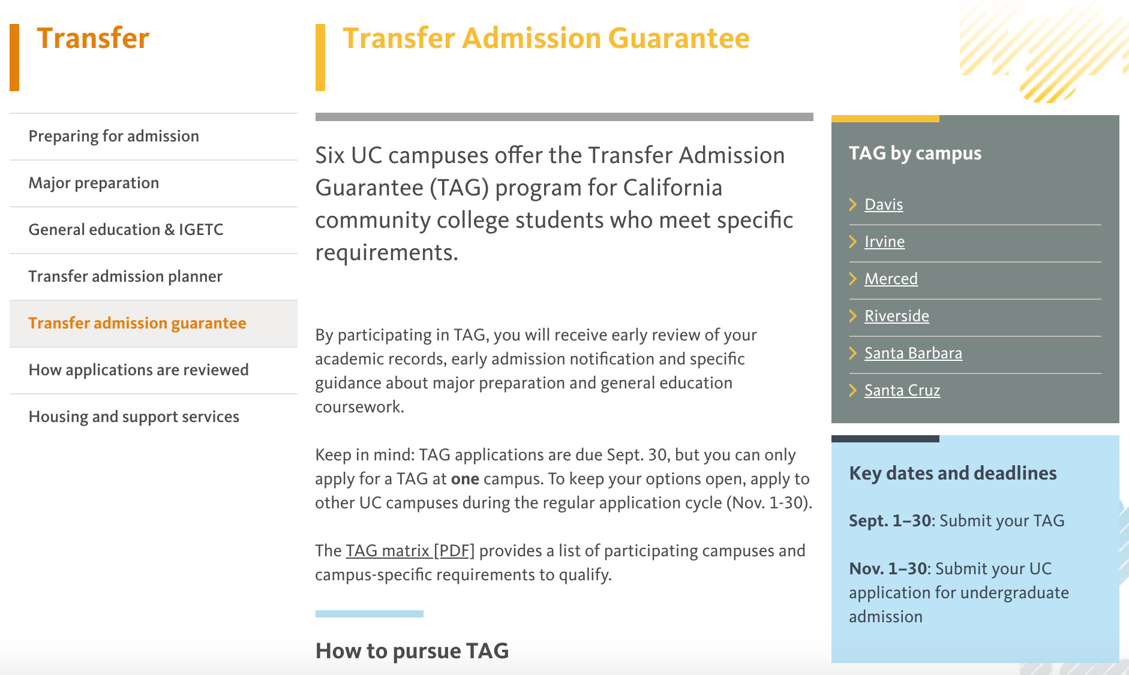Open the Irvine TAG campus link
1129x675 pixels.
tap(884, 242)
